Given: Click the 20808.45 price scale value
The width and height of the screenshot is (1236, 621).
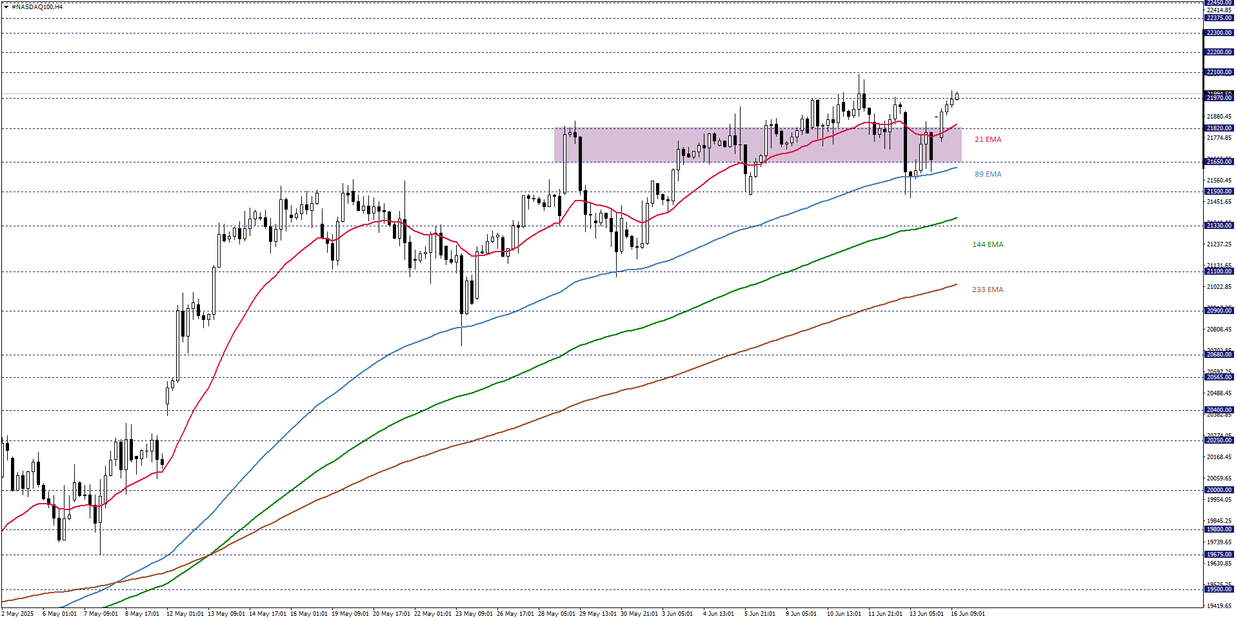Looking at the screenshot, I should click(x=1219, y=330).
